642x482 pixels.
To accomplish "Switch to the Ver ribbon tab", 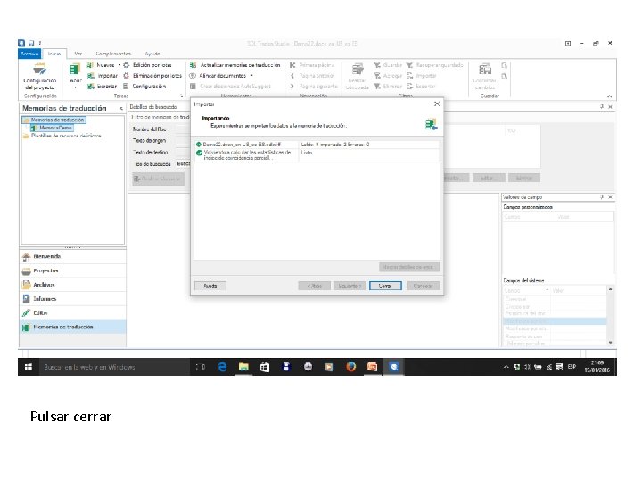I will (x=78, y=54).
